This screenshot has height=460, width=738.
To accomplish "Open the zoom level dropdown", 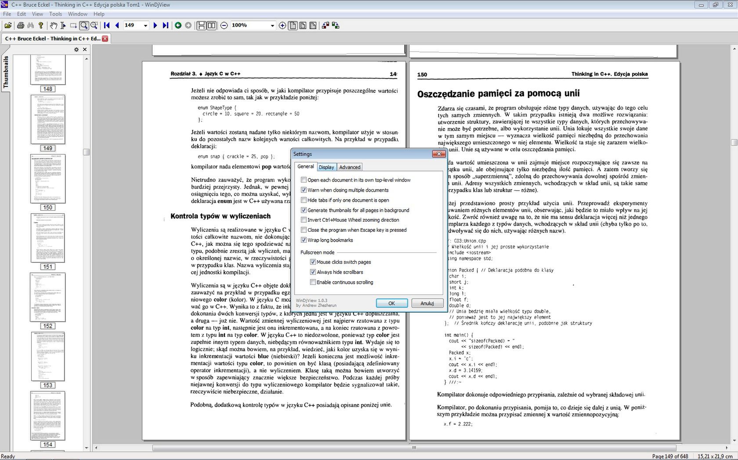I will 272,25.
